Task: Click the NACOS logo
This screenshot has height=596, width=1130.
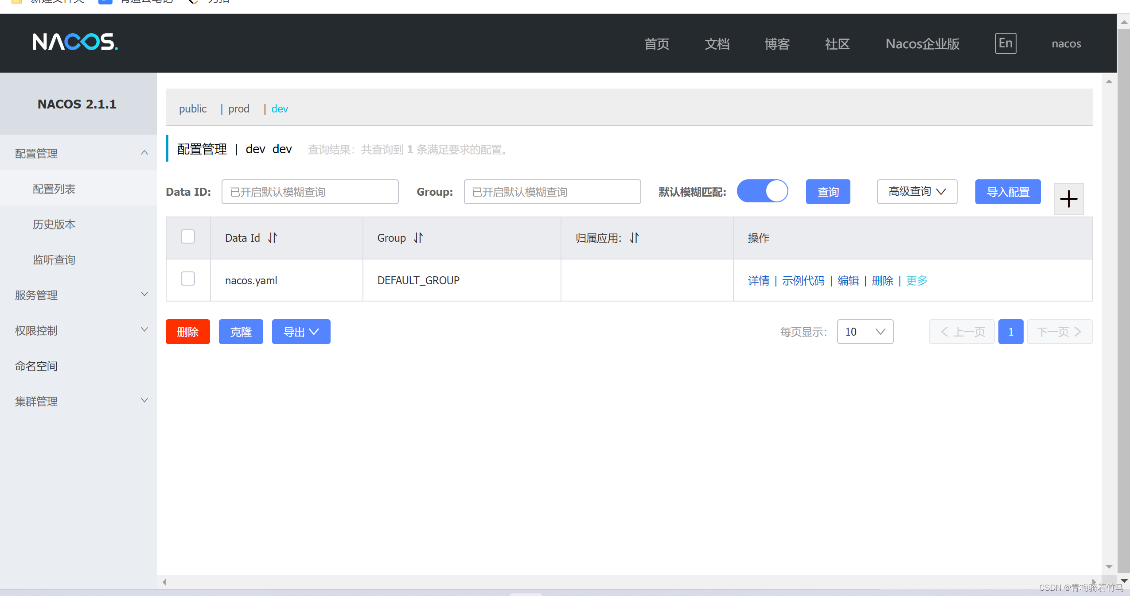Action: (x=75, y=42)
